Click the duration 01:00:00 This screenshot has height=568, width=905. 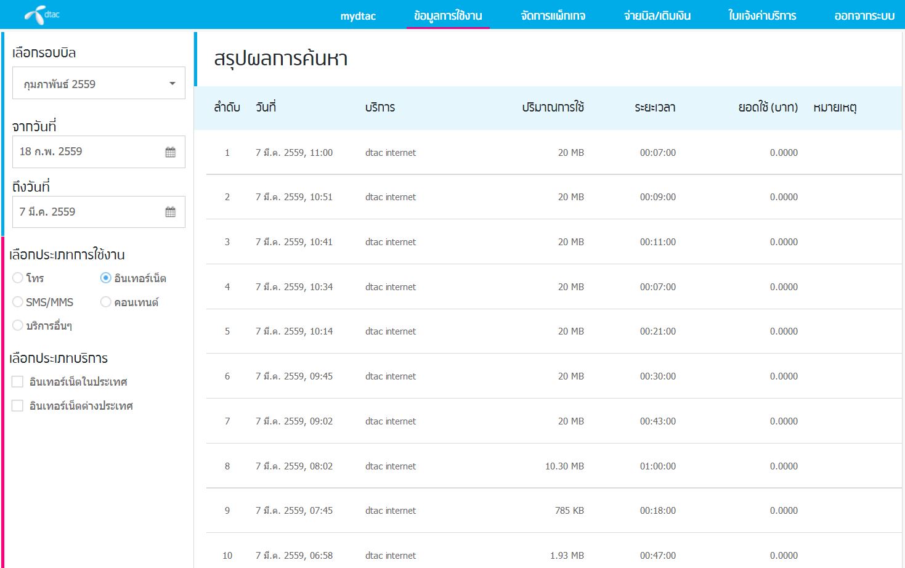(658, 466)
